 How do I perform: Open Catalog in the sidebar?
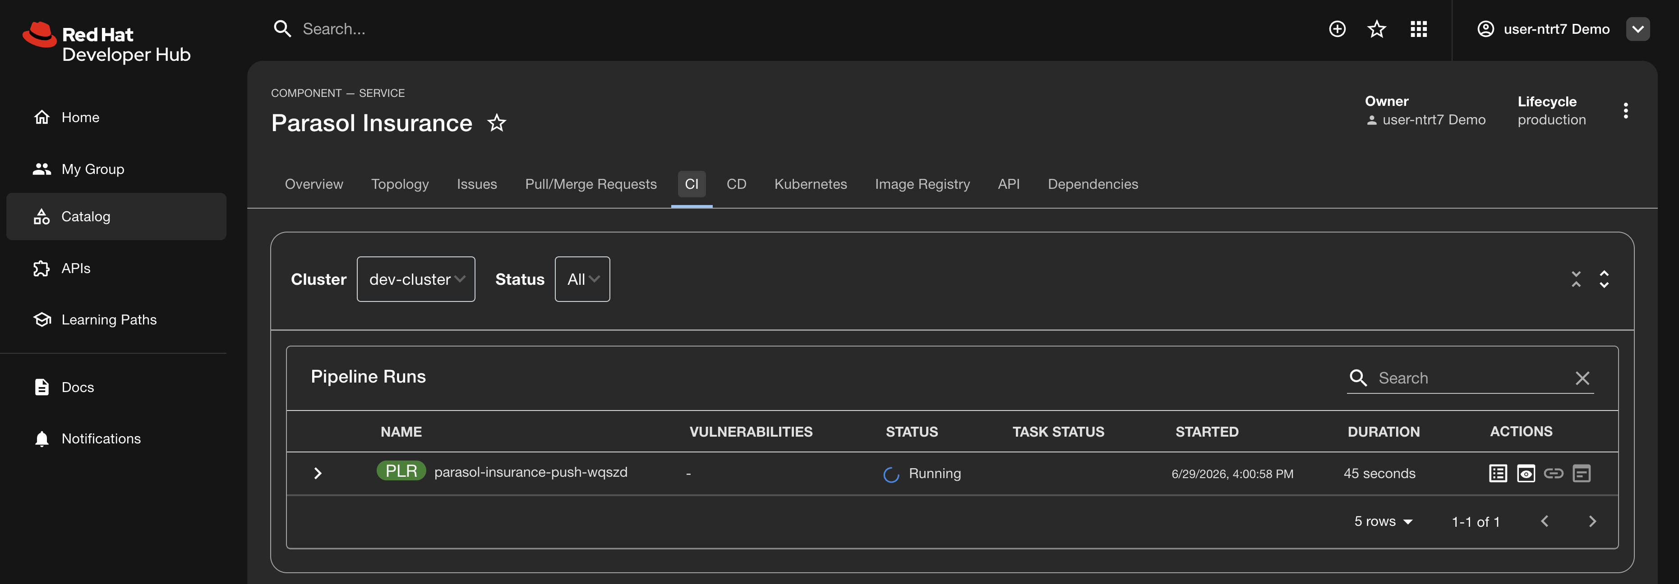coord(116,216)
